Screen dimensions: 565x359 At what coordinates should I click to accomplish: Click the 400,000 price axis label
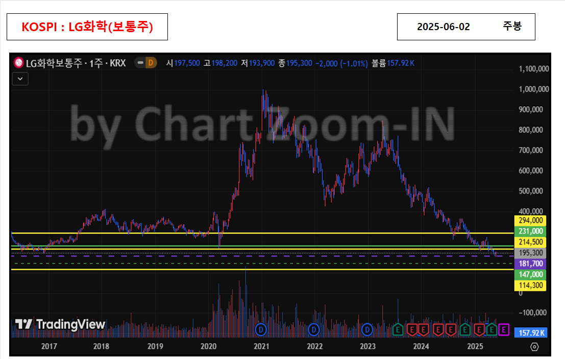(x=531, y=211)
